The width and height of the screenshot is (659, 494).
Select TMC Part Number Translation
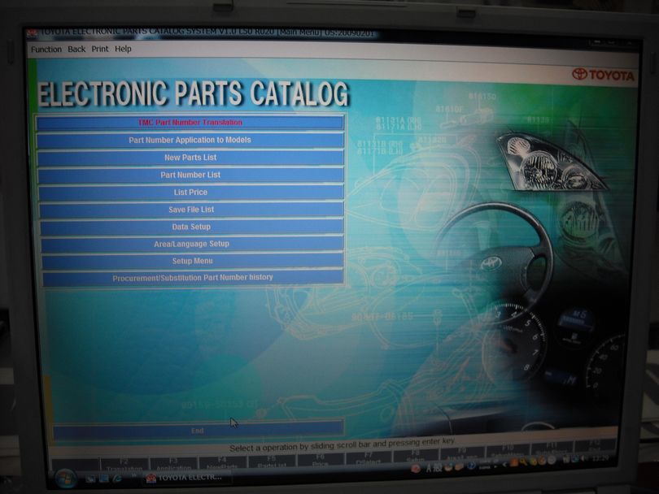point(190,123)
